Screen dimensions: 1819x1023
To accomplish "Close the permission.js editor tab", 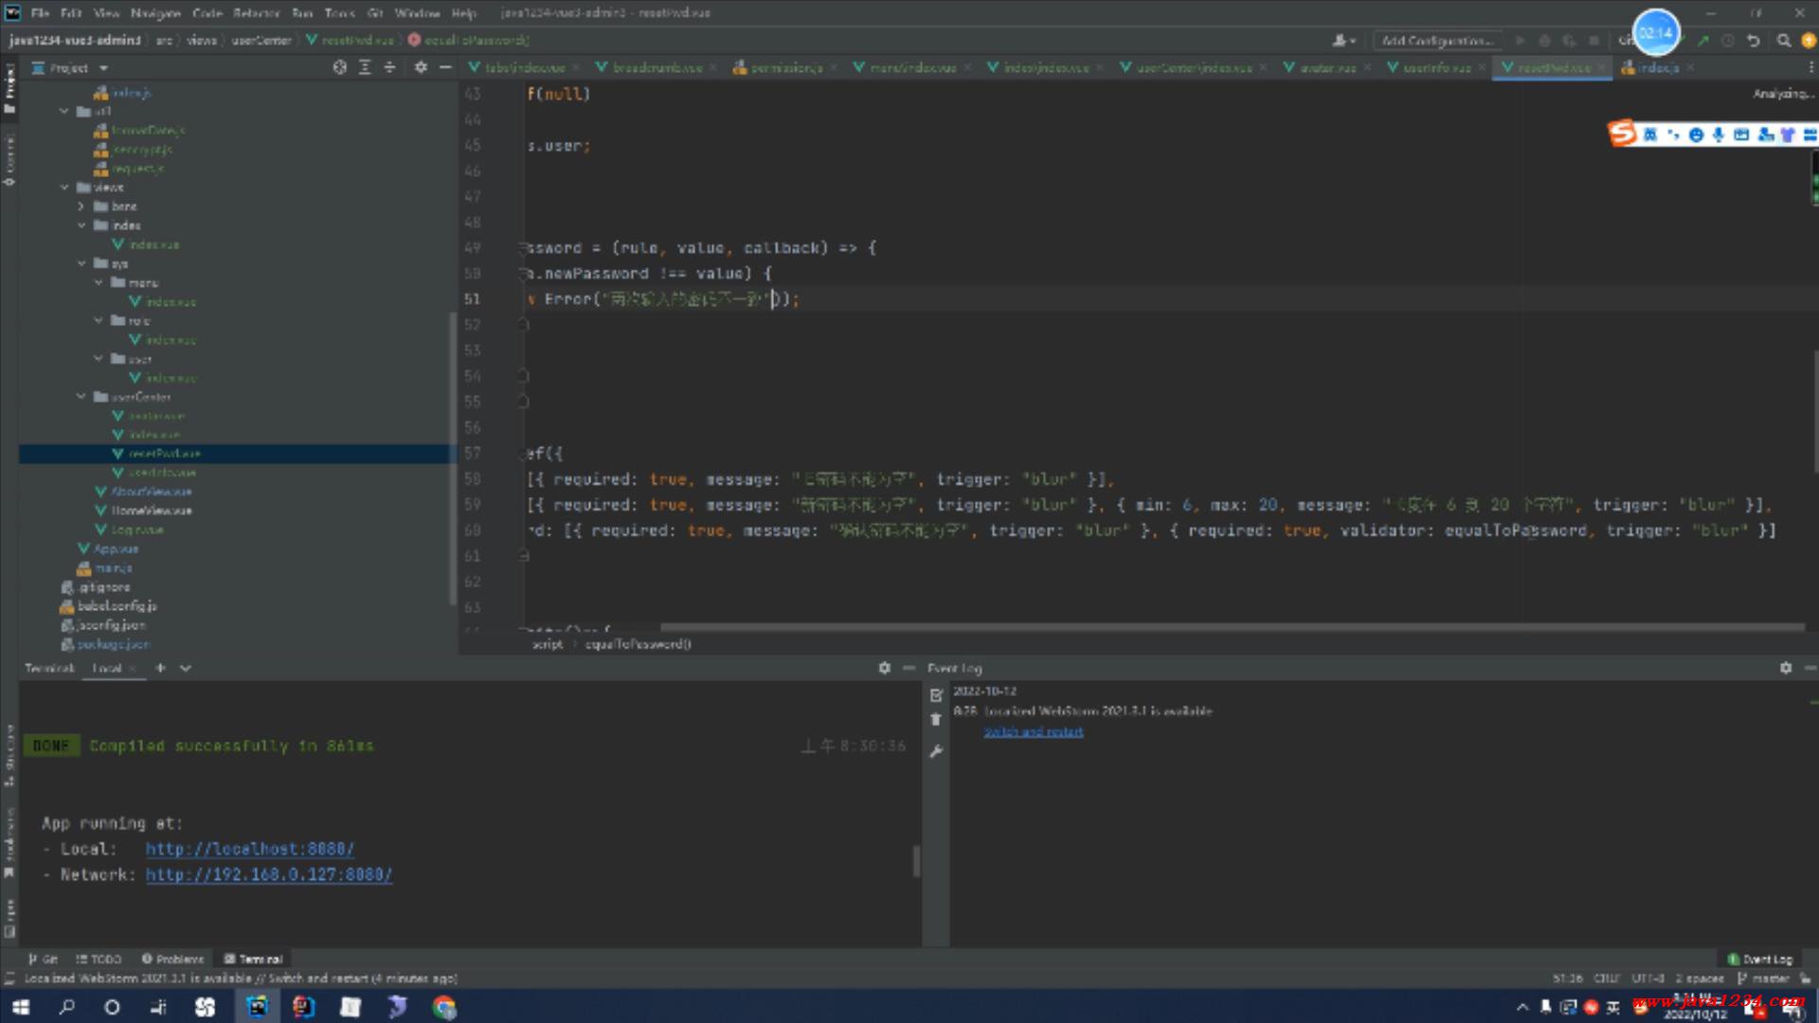I will click(x=834, y=68).
